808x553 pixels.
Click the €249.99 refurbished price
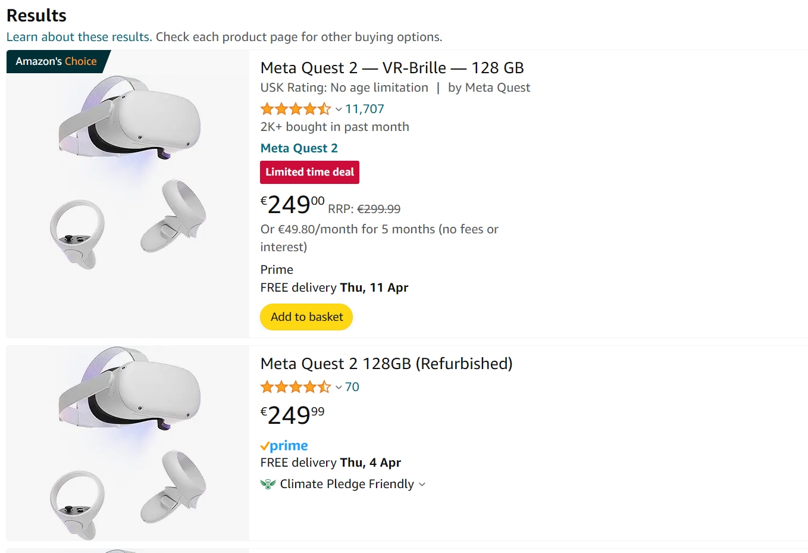293,415
